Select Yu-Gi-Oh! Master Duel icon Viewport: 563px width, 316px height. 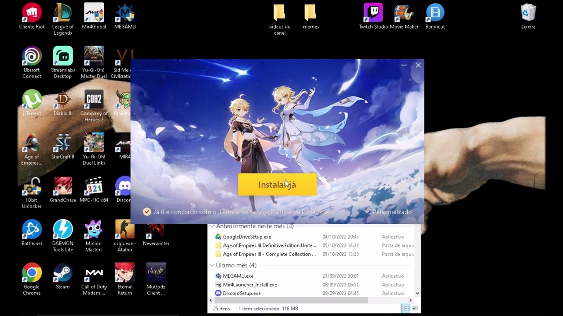[x=94, y=63]
